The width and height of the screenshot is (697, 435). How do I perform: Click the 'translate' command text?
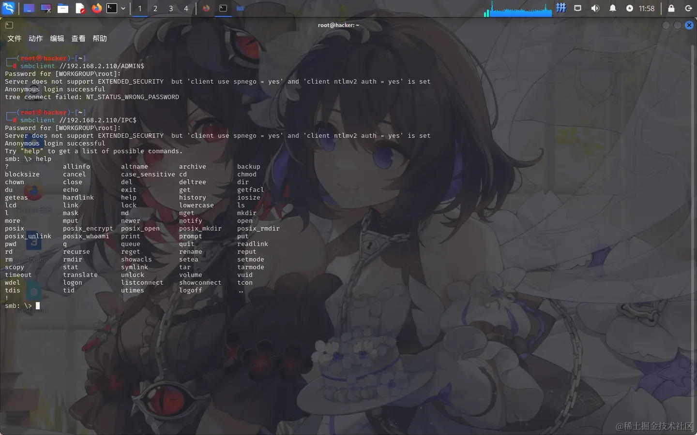pyautogui.click(x=80, y=275)
